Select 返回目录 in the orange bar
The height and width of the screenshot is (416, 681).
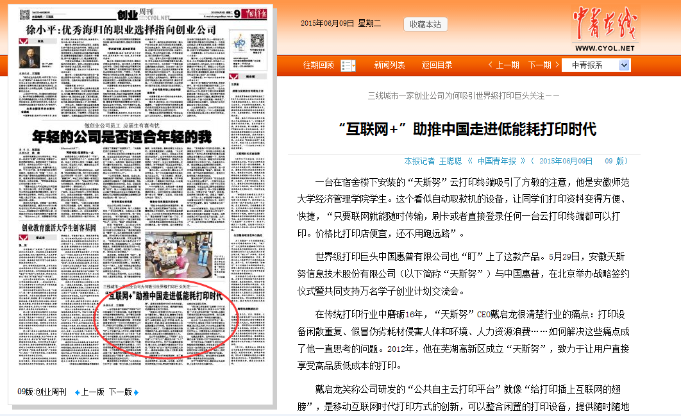[x=437, y=65]
